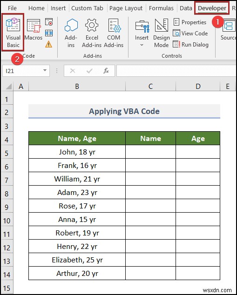Screen dimensions: 237x295
Task: Select cell 'Robert, 19 yr'
Action: coord(77,233)
